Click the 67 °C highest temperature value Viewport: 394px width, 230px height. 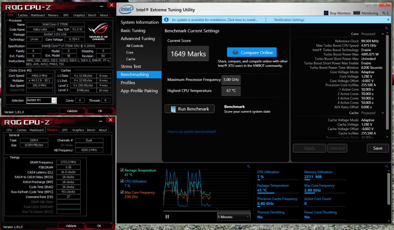coord(231,91)
